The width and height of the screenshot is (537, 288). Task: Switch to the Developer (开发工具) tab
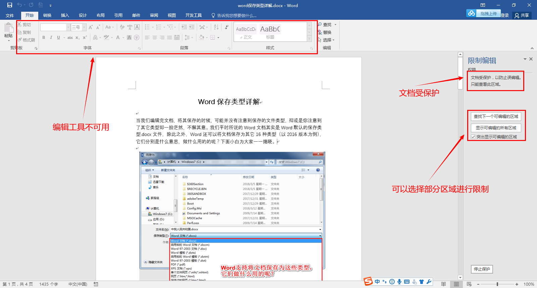pyautogui.click(x=193, y=15)
